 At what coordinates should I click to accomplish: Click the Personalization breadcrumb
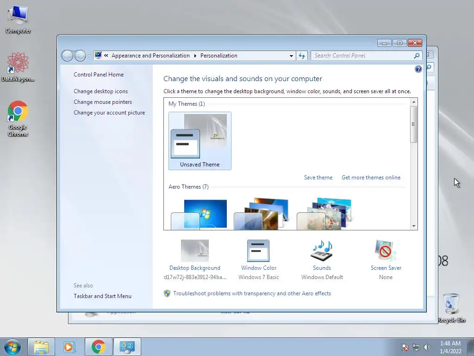point(219,56)
